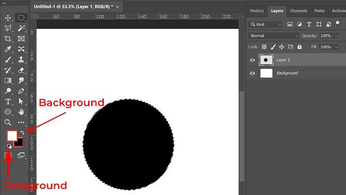
Task: Open the Kind filter dropdown
Action: [265, 25]
